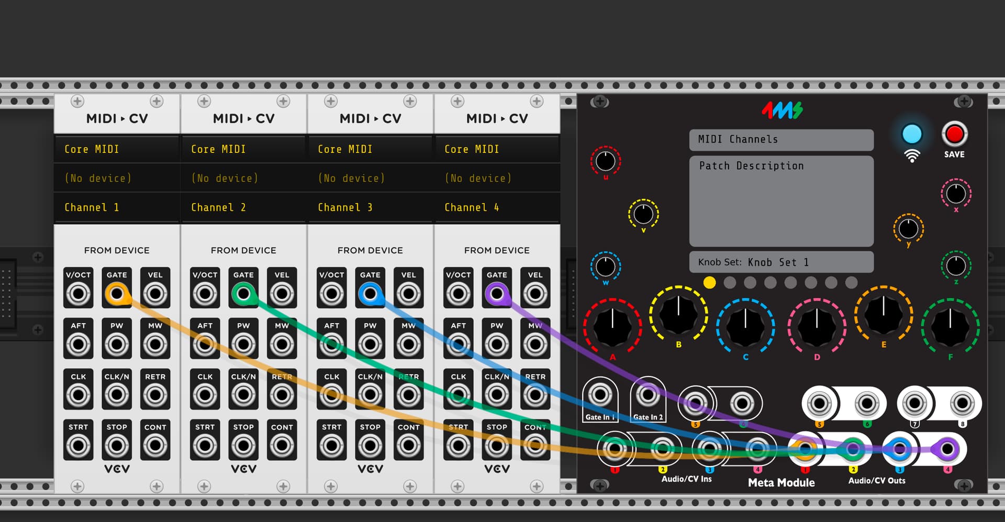Click the orange GATE jack on Channel 1 module
This screenshot has height=522, width=1005.
116,294
